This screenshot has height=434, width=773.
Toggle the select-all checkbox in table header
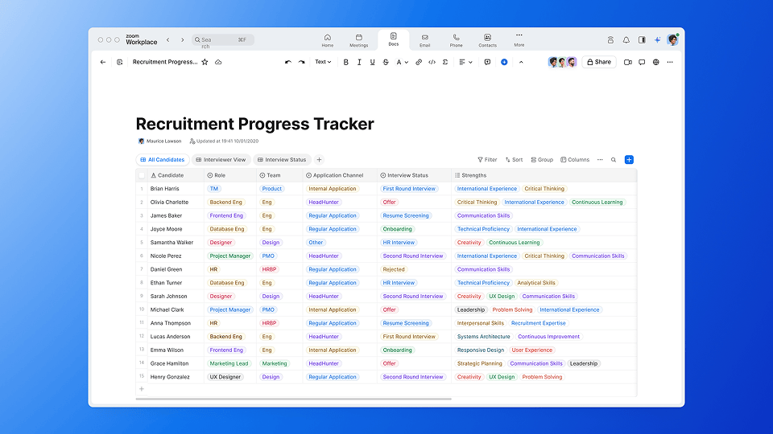point(142,175)
